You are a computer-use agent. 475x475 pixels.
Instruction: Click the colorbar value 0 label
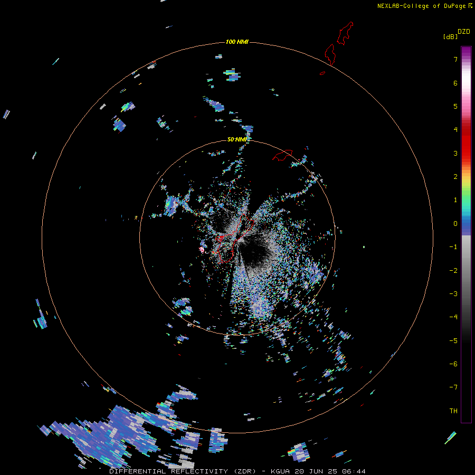[x=455, y=224]
